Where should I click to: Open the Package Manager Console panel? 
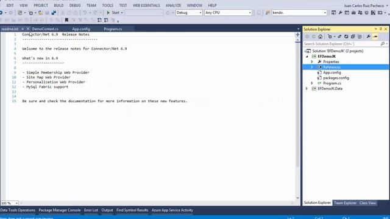(60, 210)
